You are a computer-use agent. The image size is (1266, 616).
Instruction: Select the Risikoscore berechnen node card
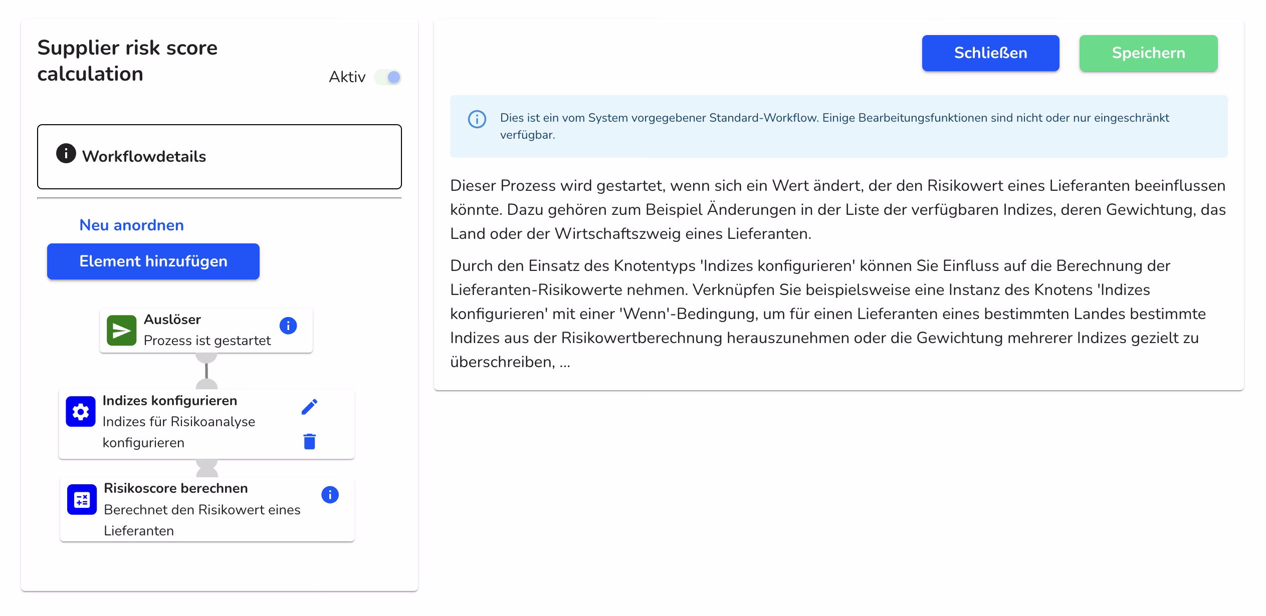point(200,508)
